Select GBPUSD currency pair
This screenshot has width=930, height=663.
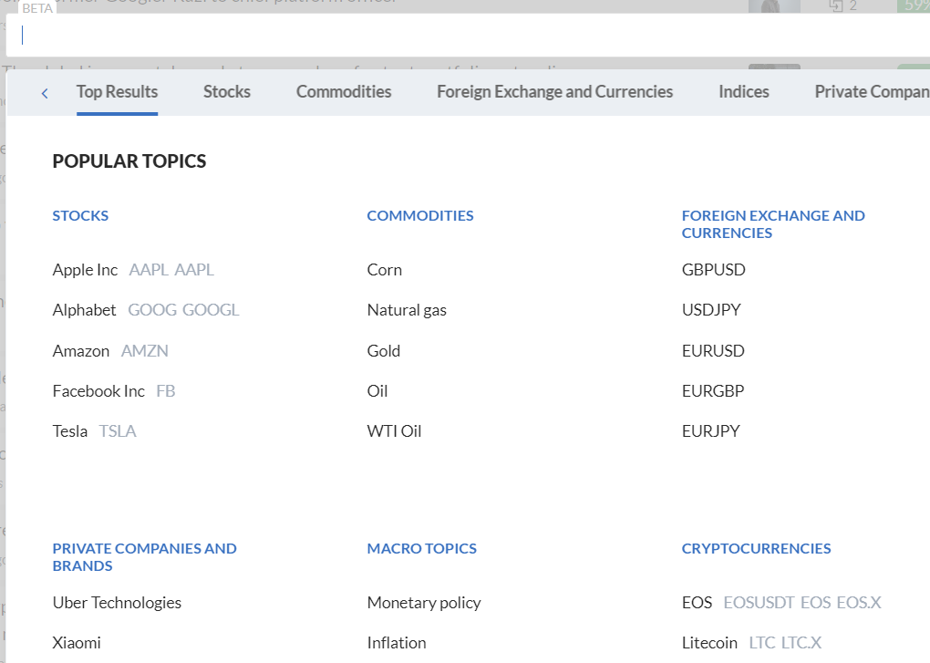713,270
